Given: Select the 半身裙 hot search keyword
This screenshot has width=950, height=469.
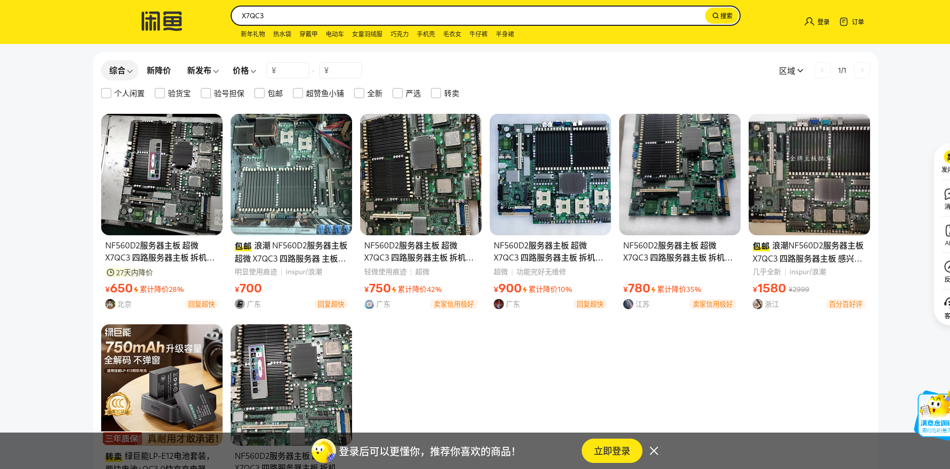Looking at the screenshot, I should click(x=505, y=34).
